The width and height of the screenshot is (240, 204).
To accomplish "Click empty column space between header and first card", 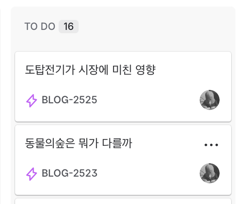I will tap(123, 43).
